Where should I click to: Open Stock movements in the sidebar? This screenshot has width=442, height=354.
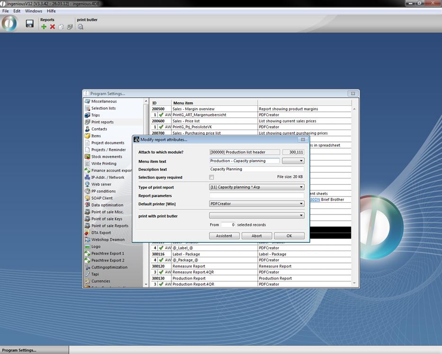pos(107,157)
